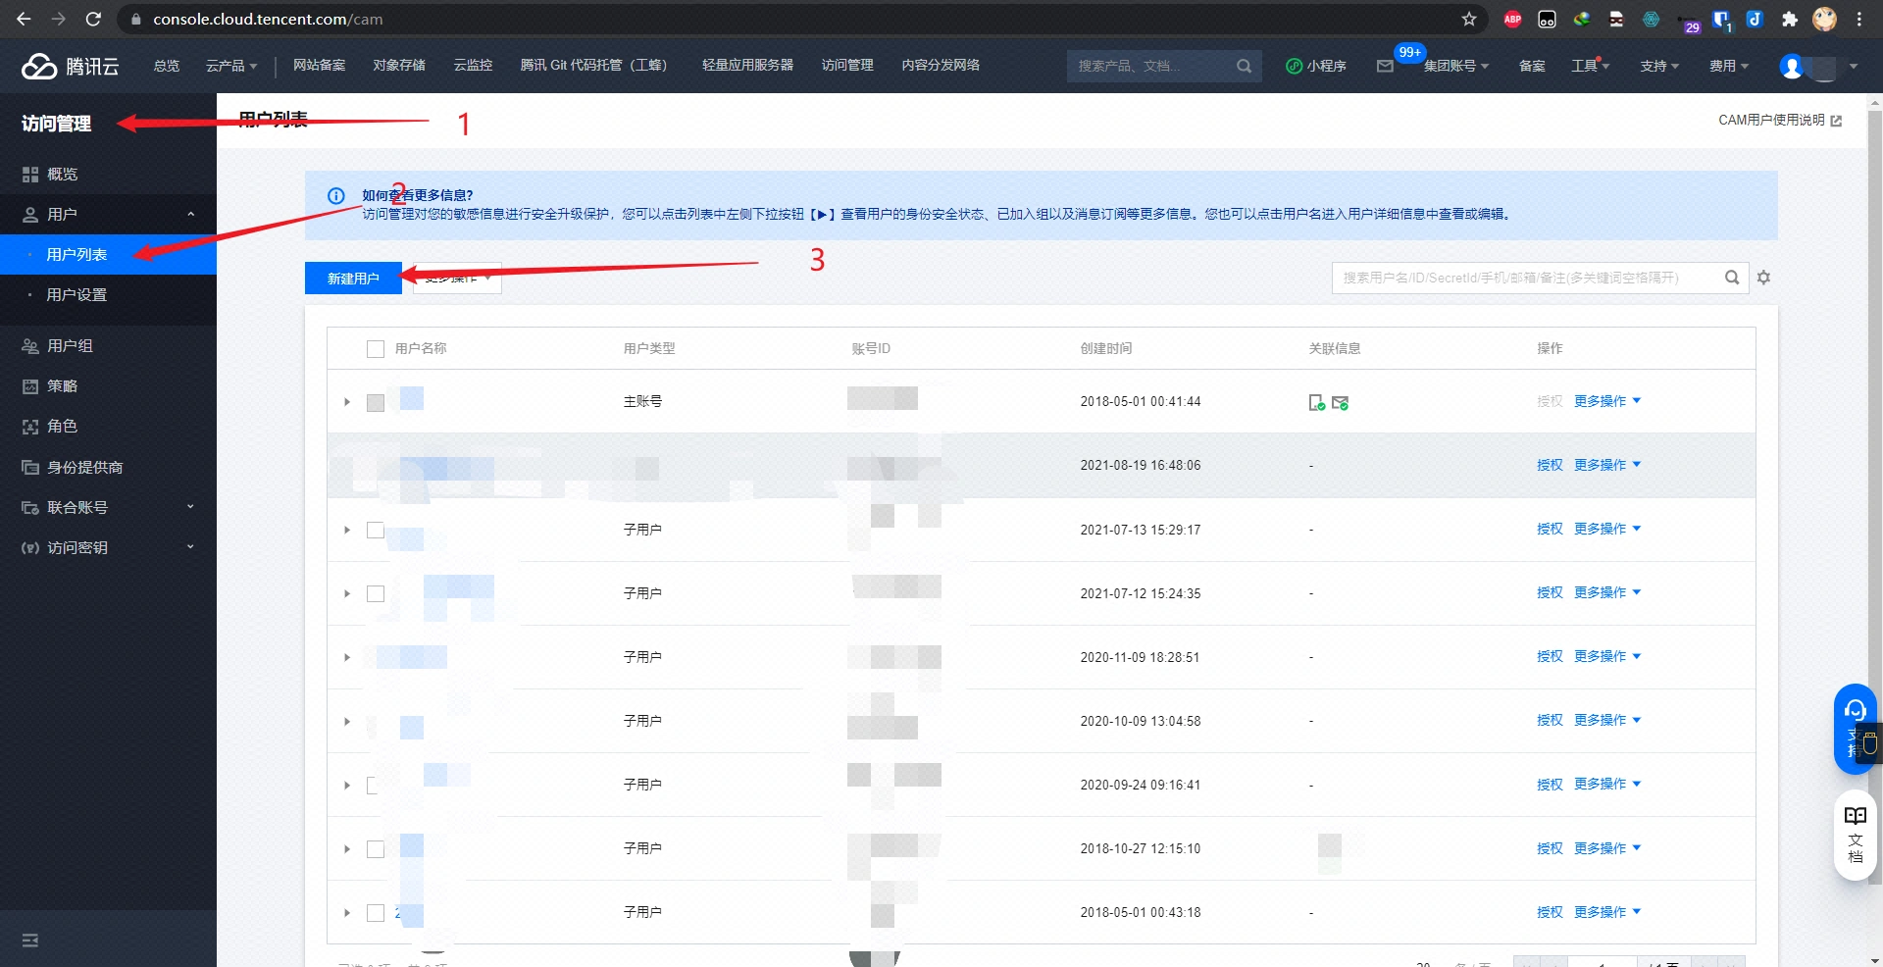Viewport: 1883px width, 967px height.
Task: Open 集团账号 dropdown menu
Action: click(1456, 66)
